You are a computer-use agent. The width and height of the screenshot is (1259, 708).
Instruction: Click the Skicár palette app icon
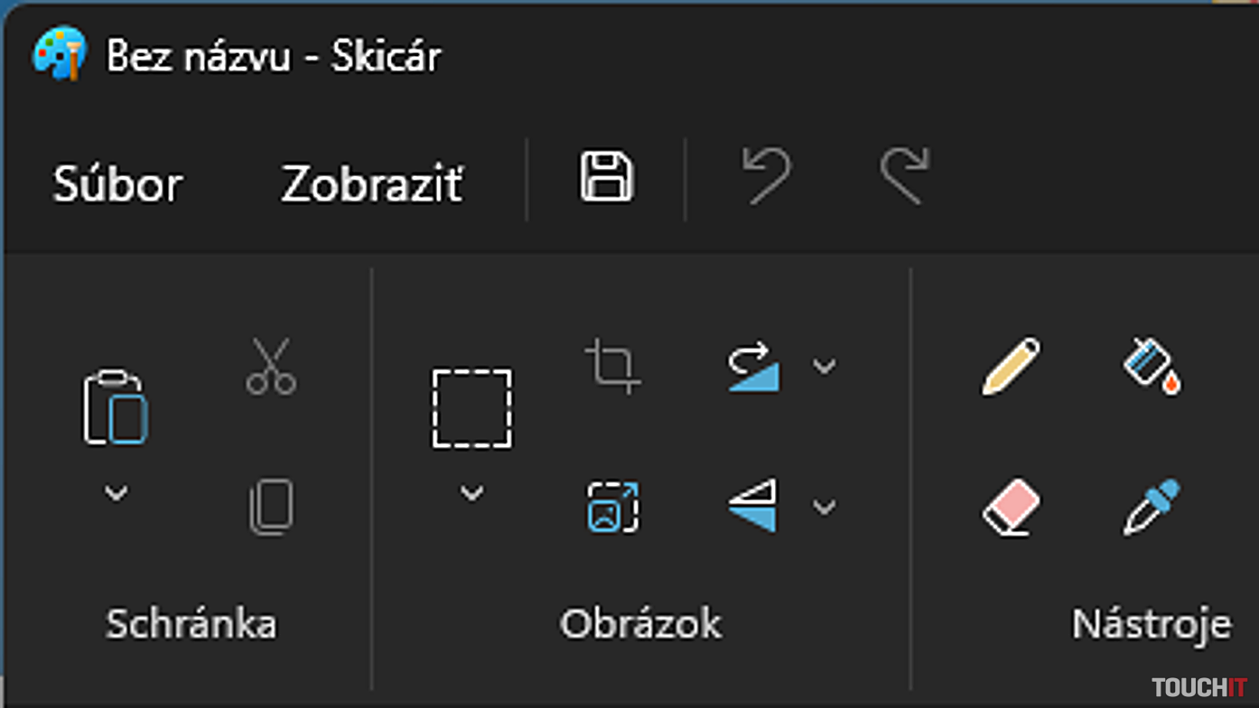60,54
